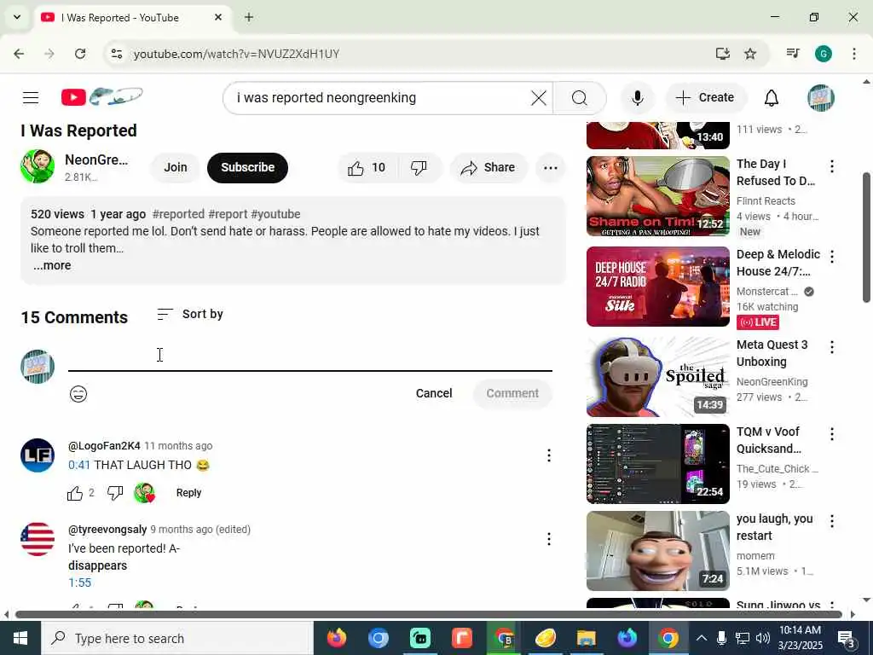Start voice search with the microphone icon
Image resolution: width=873 pixels, height=655 pixels.
point(638,98)
